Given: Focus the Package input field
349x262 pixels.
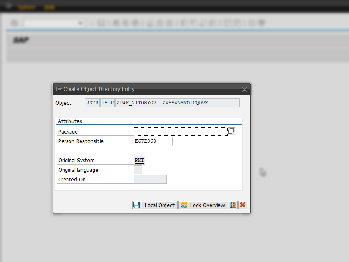Looking at the screenshot, I should [181, 131].
